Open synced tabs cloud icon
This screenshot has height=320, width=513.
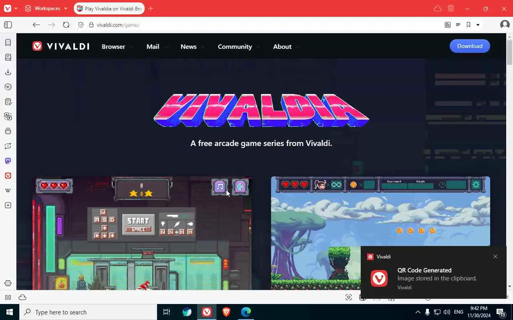click(438, 8)
